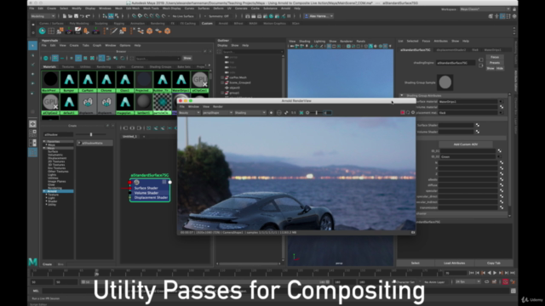Click connection icon beside Volume Shader field
The width and height of the screenshot is (545, 306).
477,132
